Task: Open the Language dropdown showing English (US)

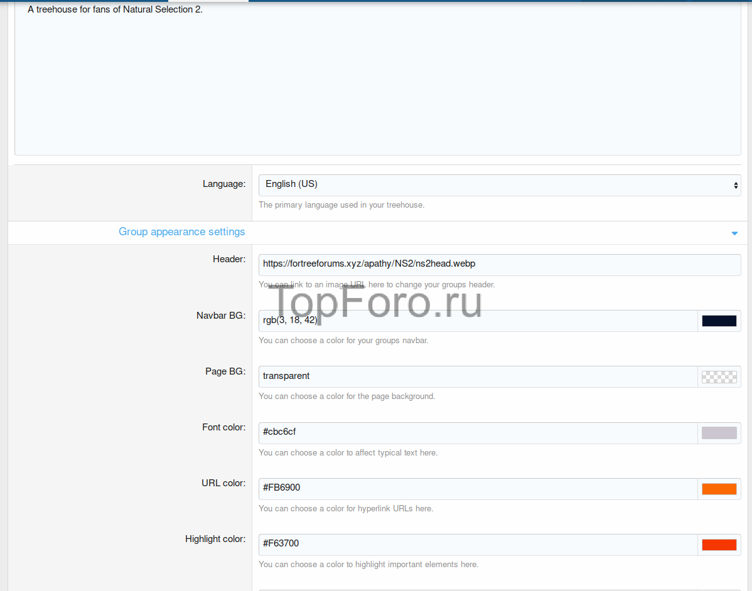Action: click(499, 184)
